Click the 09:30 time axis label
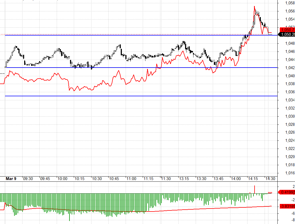This screenshot has width=295, height=224. click(28, 179)
